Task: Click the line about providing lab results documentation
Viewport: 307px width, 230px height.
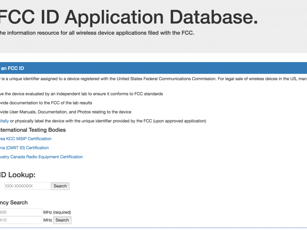Action: (46, 103)
